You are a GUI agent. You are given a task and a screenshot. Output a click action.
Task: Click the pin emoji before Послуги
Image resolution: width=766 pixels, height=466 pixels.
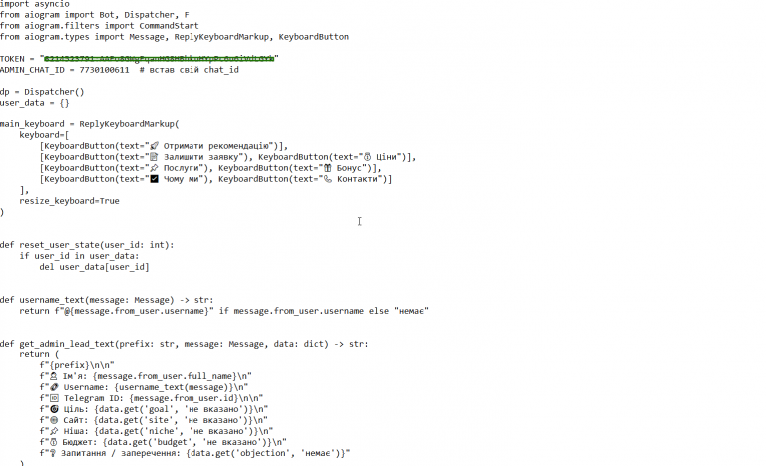click(x=154, y=168)
